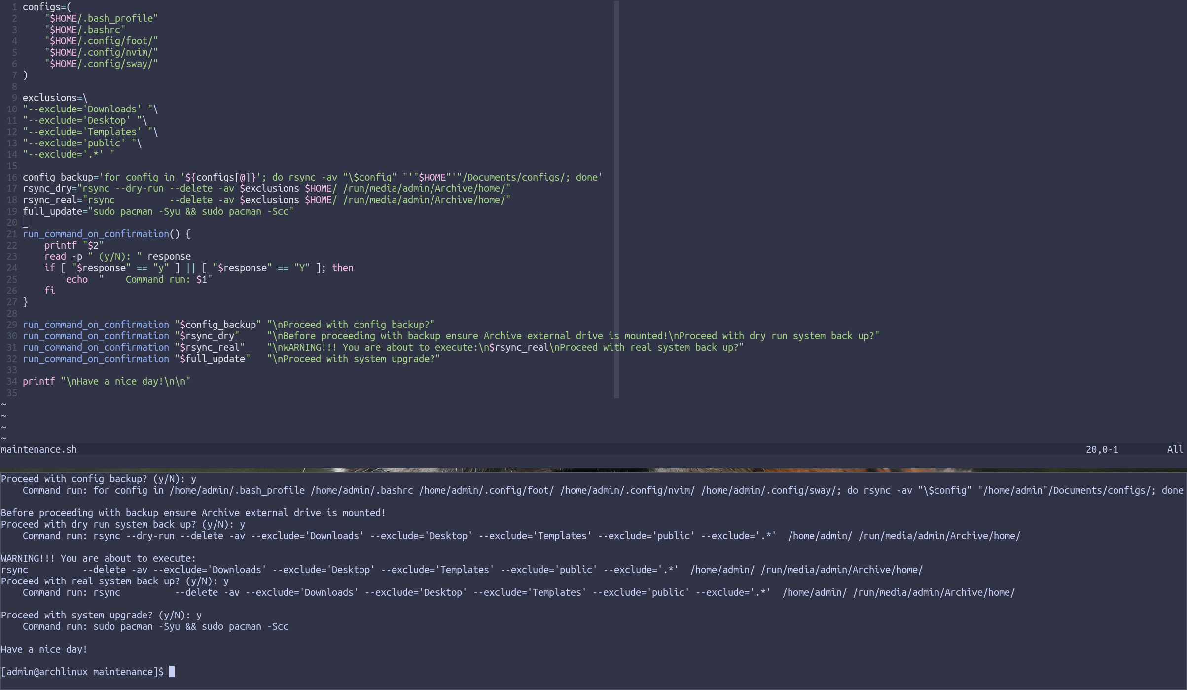Click the echo Command run: $1 line
This screenshot has height=690, width=1187.
tap(139, 279)
